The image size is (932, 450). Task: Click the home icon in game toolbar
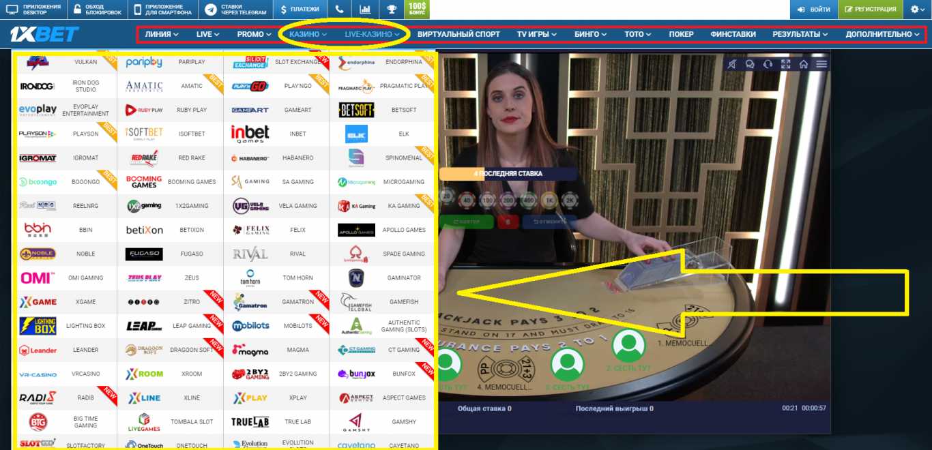pyautogui.click(x=804, y=64)
